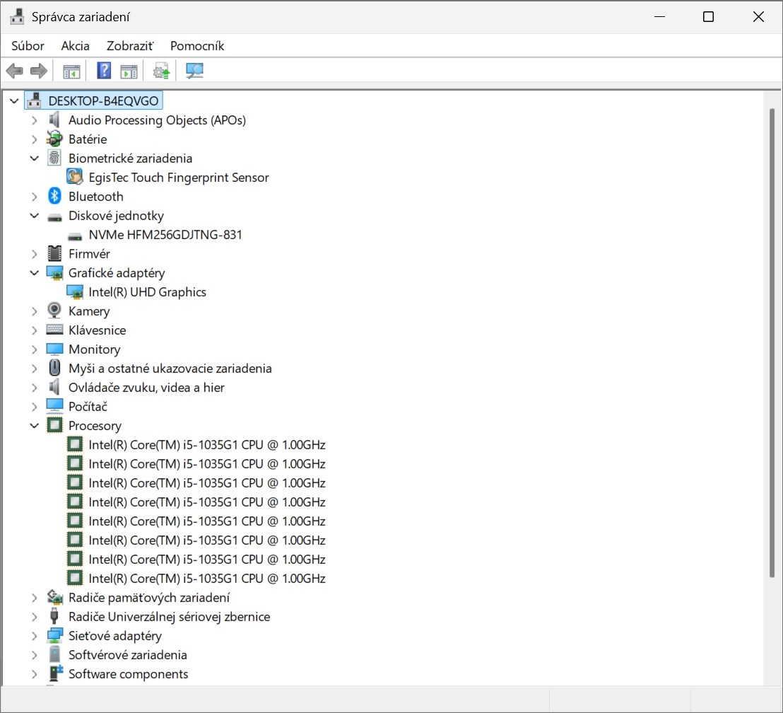
Task: Expand the Firmvér category
Action: click(35, 254)
